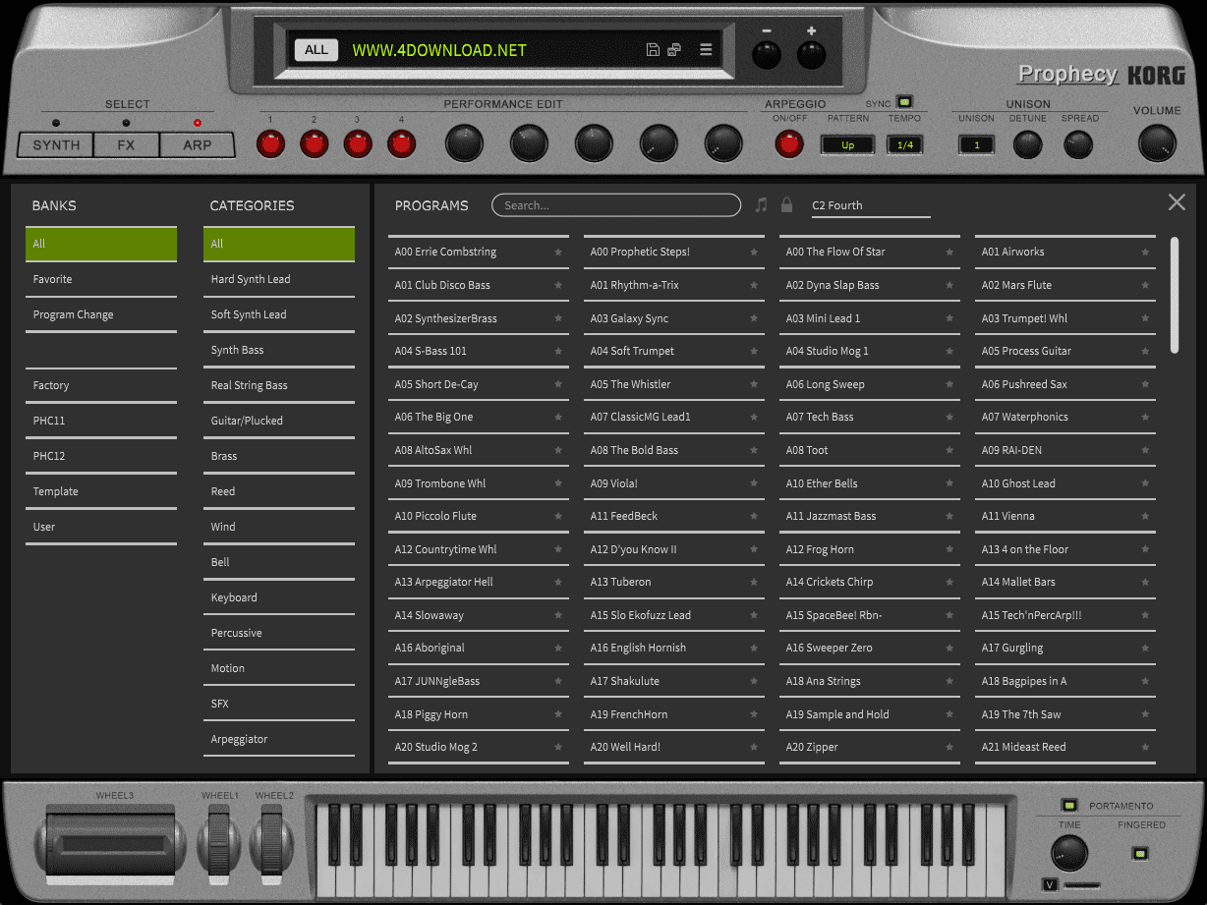Favorite A13 Arpeggiator Hell via its star

558,582
